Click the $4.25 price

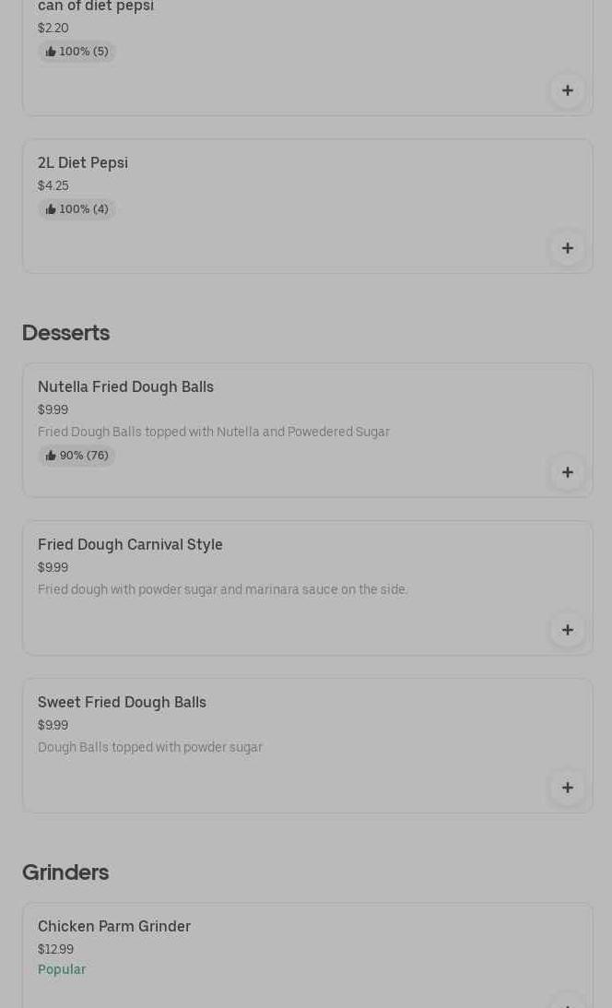click(53, 185)
